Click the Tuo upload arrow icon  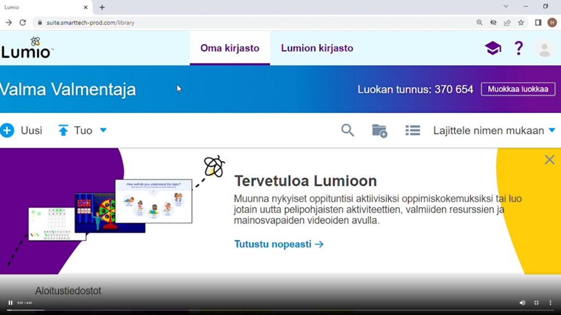pyautogui.click(x=64, y=130)
